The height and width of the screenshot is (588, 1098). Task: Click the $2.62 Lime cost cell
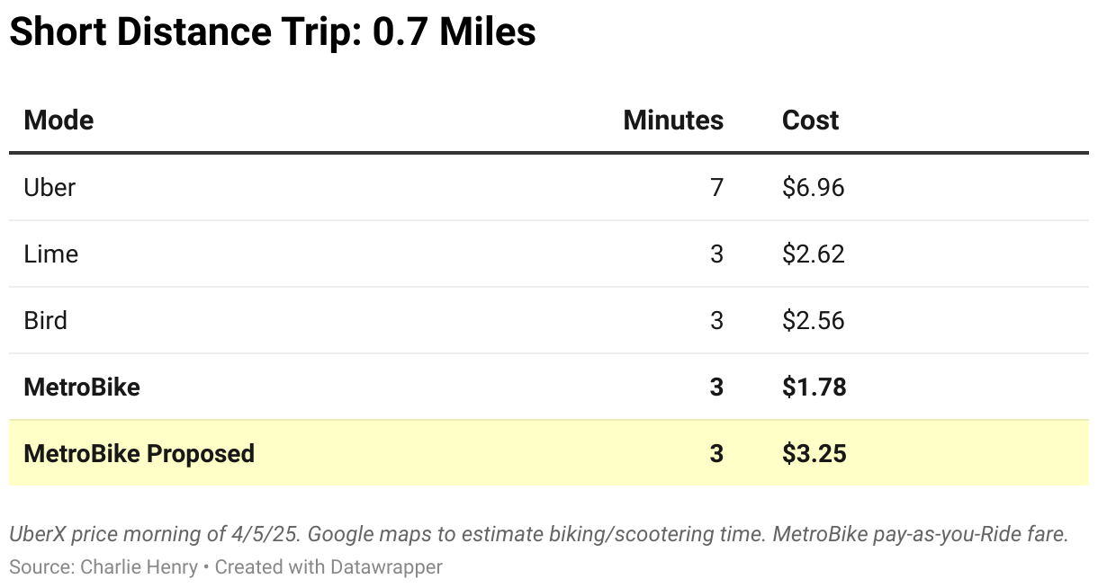click(814, 254)
